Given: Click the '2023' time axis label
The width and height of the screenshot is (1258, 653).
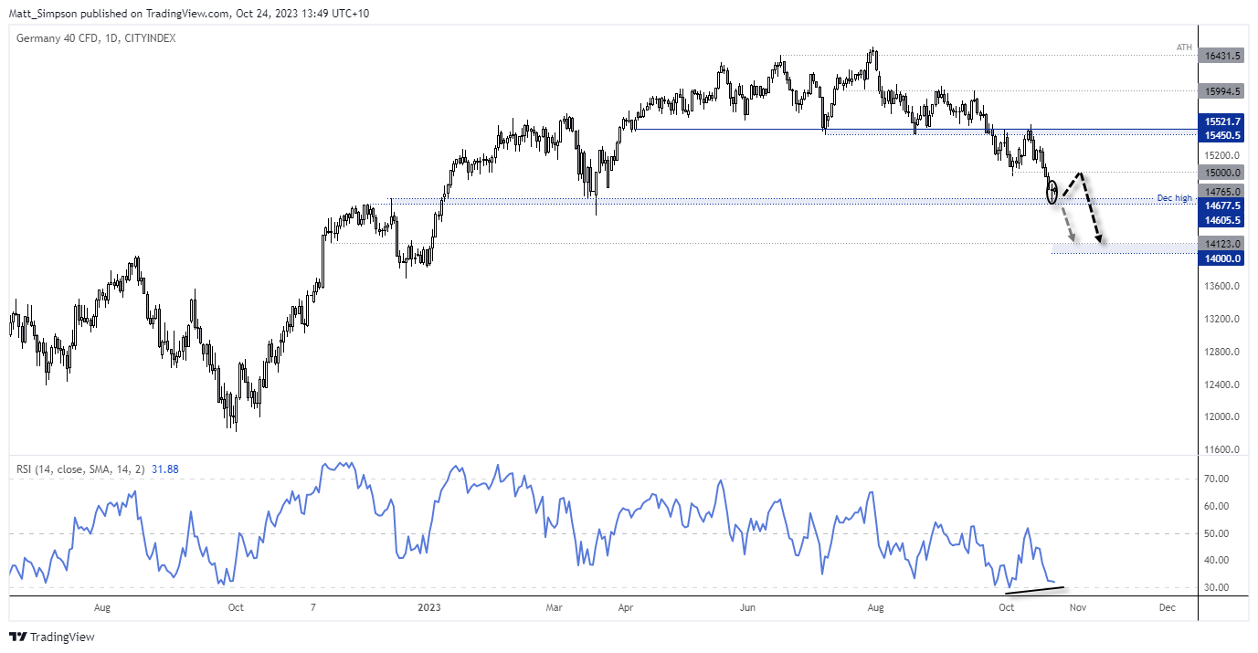Looking at the screenshot, I should 430,606.
